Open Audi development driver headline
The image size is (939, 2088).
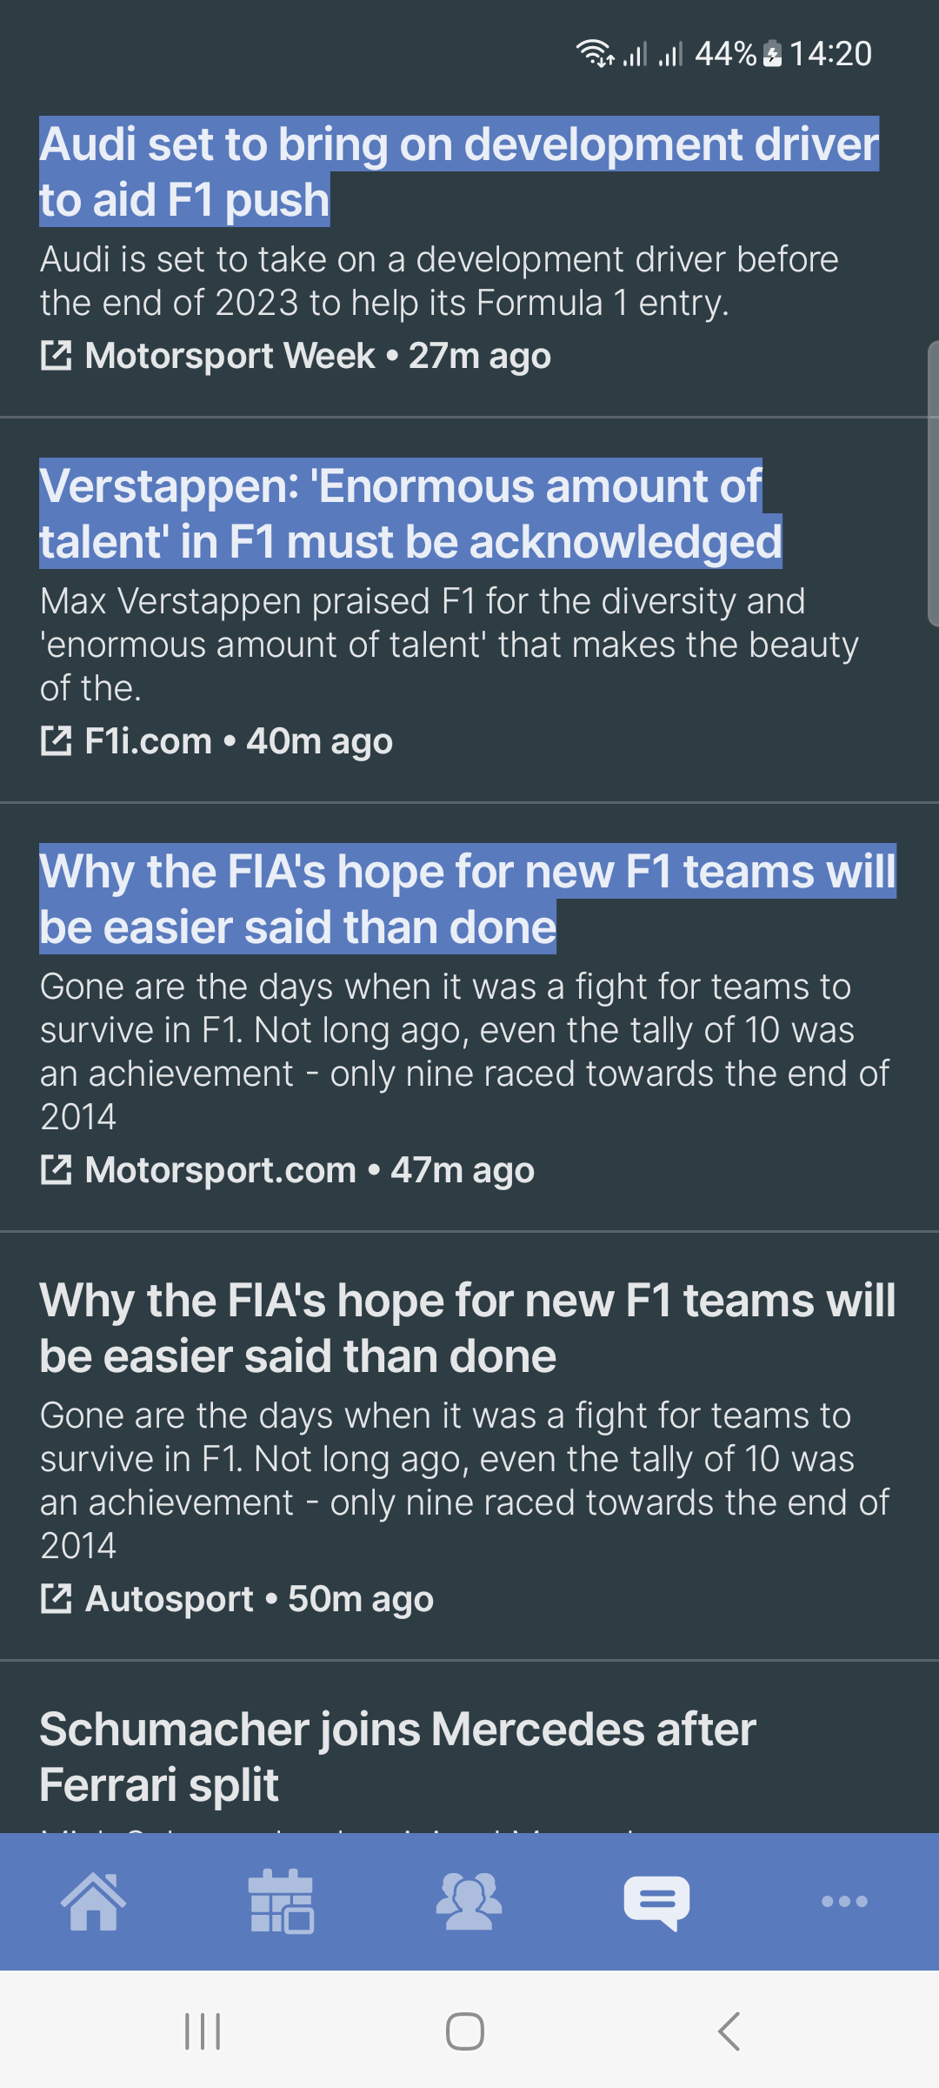[459, 171]
